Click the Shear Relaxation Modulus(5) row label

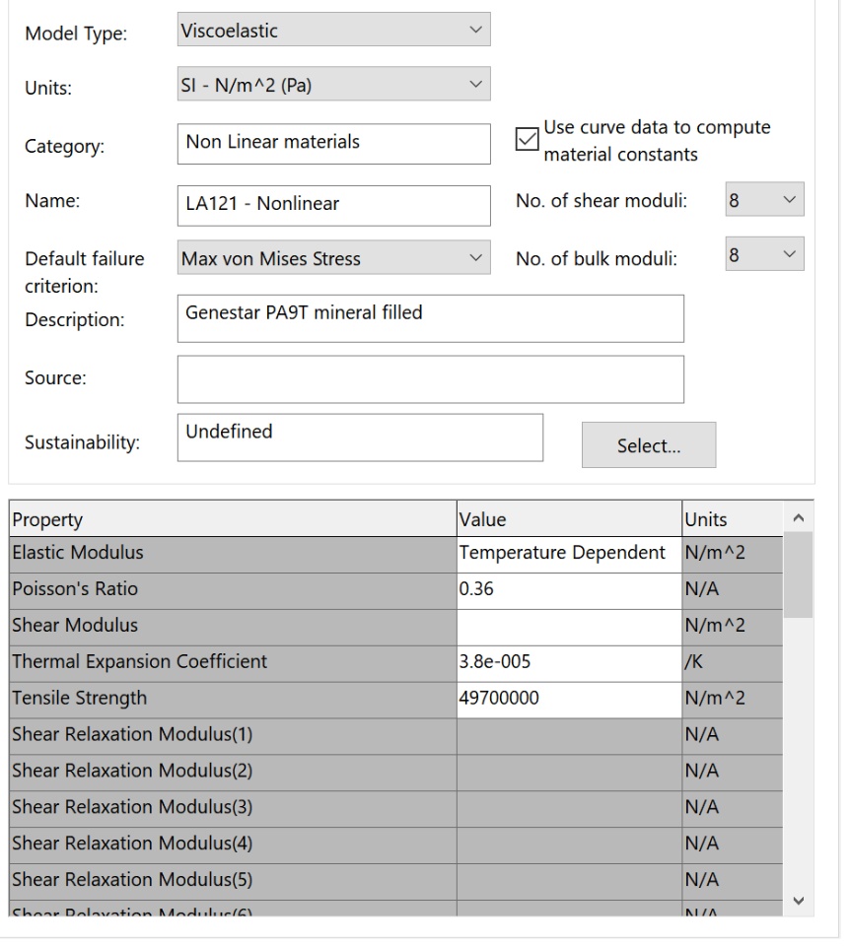coord(233,881)
